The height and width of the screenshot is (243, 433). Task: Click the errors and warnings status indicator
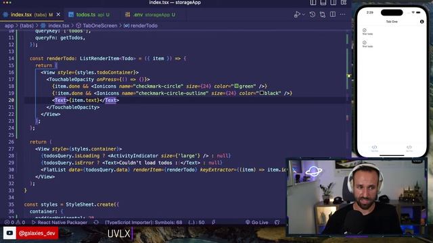tap(15, 222)
